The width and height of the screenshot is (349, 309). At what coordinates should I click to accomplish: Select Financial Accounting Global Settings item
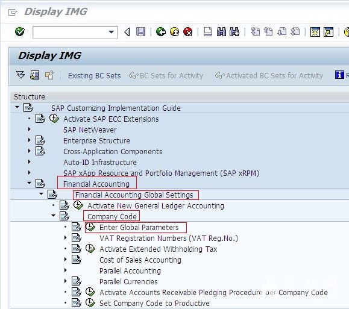pos(134,195)
